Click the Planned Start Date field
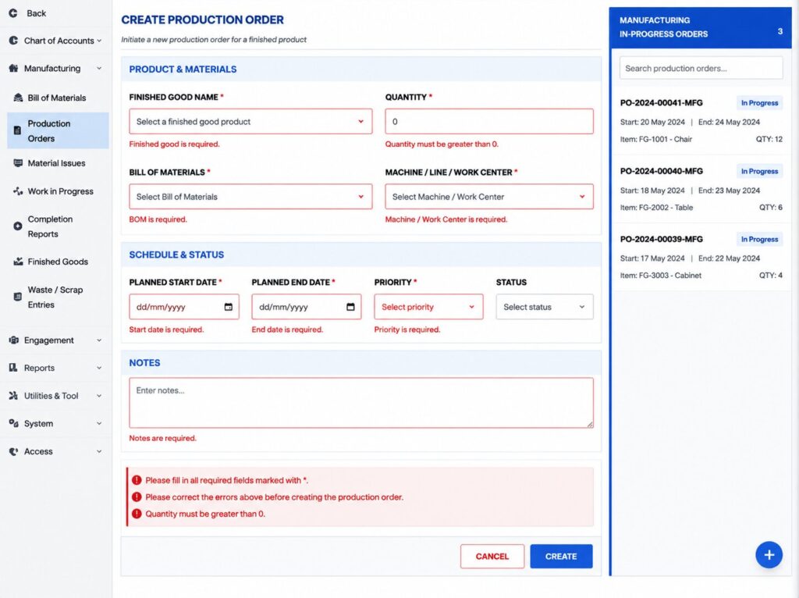 click(x=184, y=307)
